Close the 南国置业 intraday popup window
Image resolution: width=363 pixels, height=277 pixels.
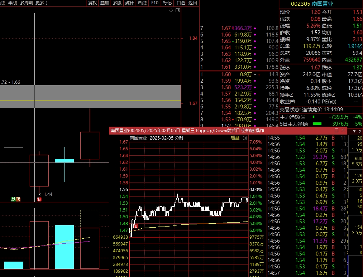(343, 130)
